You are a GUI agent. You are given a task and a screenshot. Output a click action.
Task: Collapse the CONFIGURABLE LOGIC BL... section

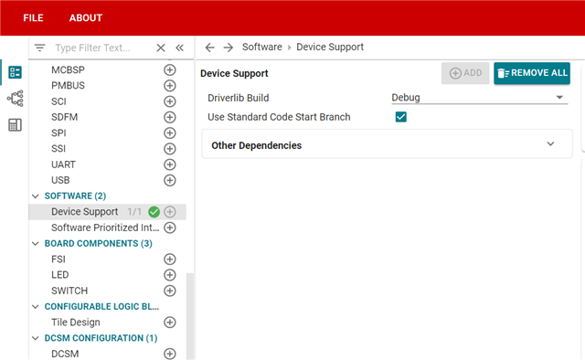tap(36, 307)
